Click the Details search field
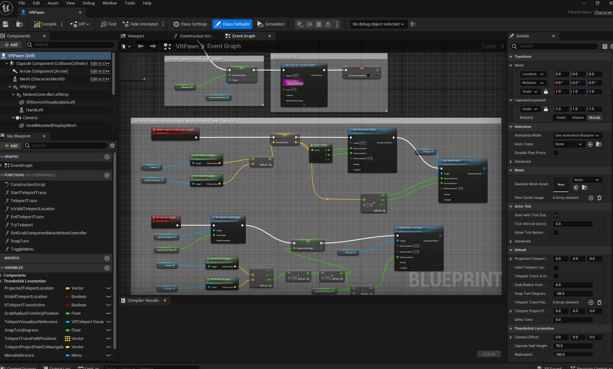 (554, 46)
